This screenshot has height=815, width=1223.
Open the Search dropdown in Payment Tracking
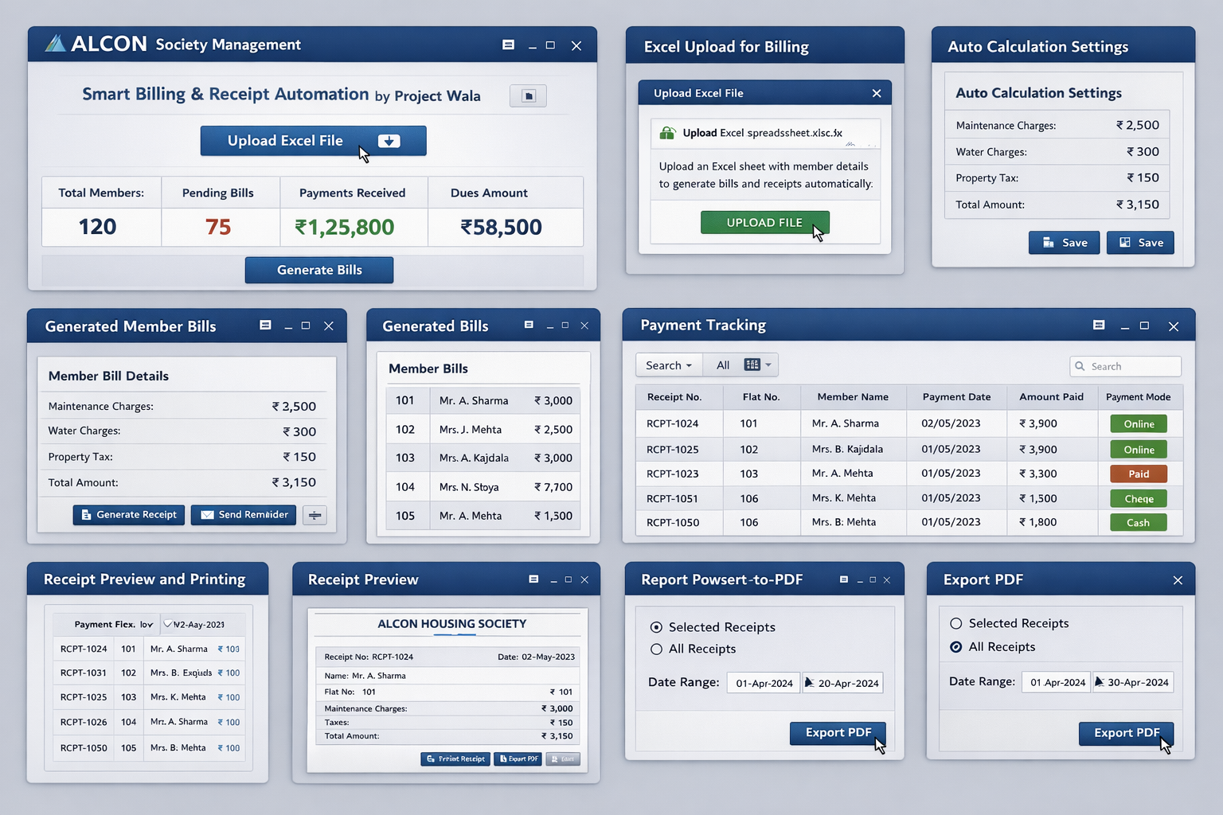click(x=669, y=365)
